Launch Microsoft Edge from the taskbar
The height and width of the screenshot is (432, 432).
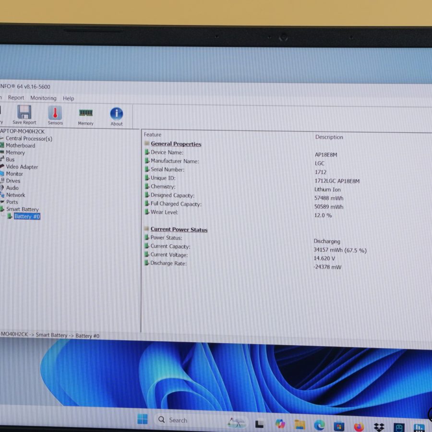pos(319,426)
